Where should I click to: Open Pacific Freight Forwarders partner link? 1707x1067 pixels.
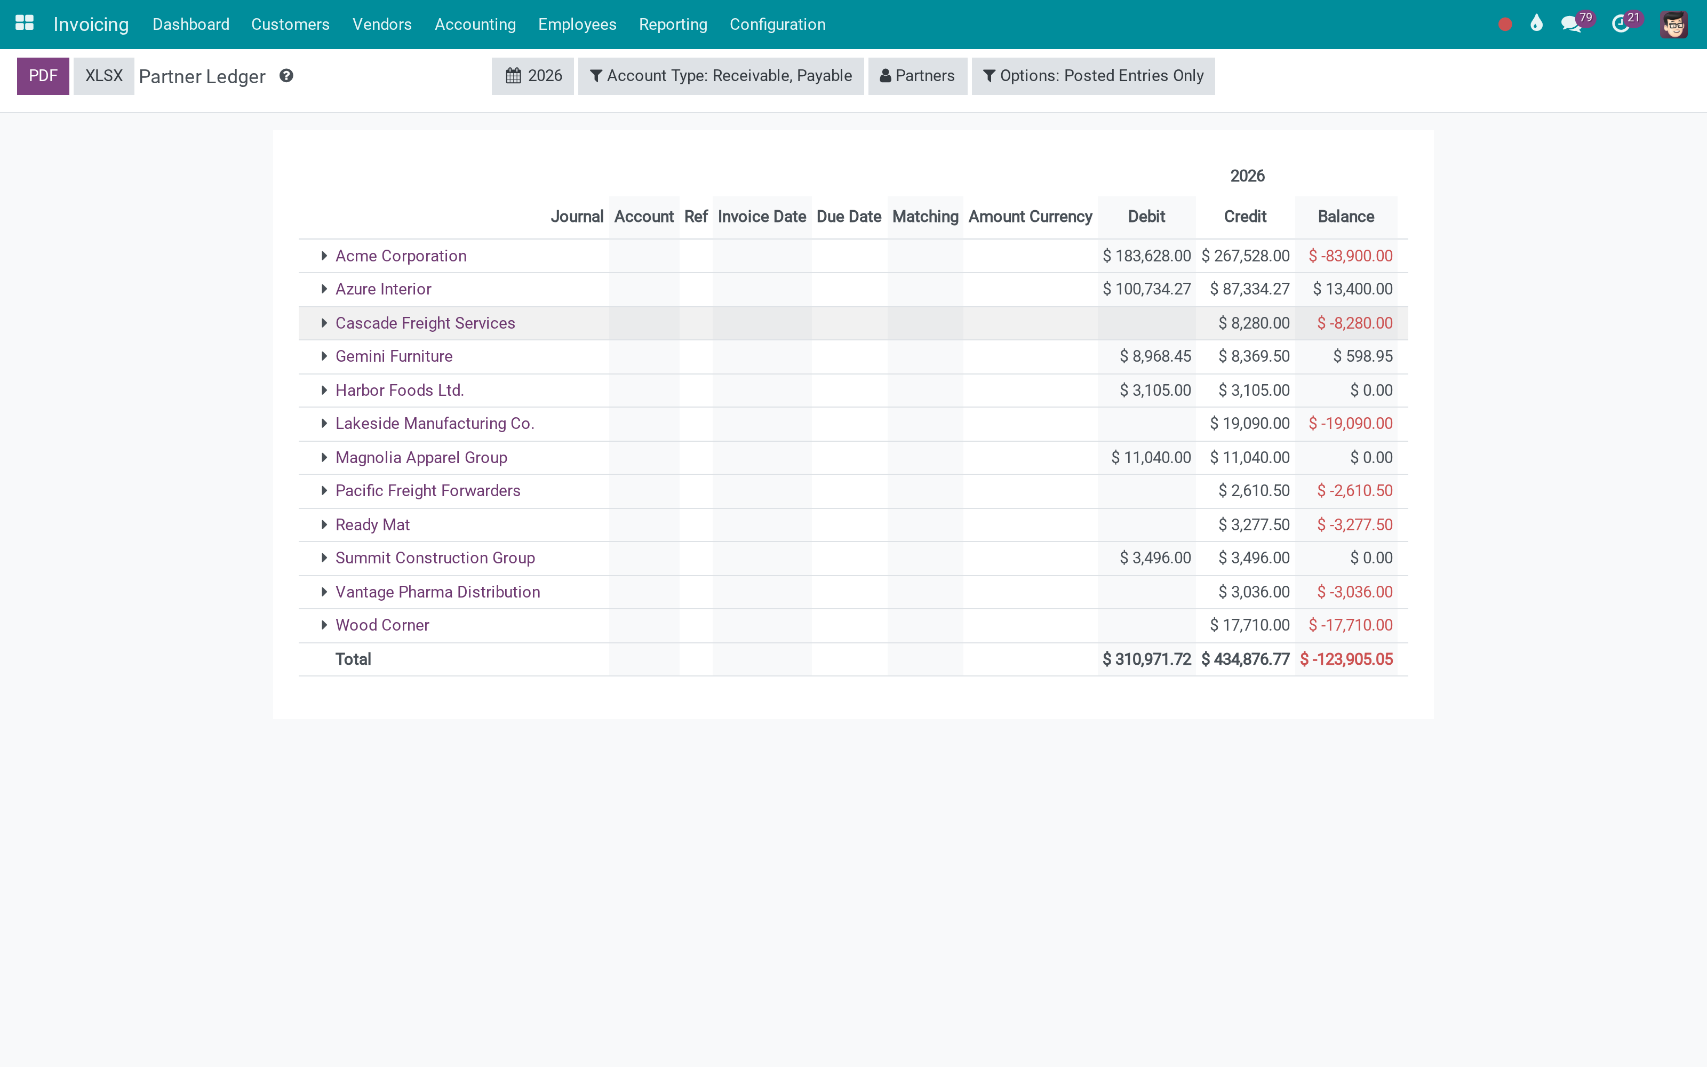(427, 490)
